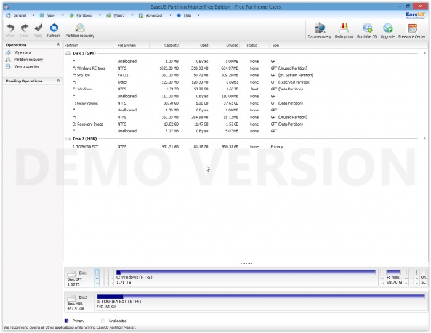Sort by the Partition column header
Screen dimensions: 431x333
[x=90, y=45]
